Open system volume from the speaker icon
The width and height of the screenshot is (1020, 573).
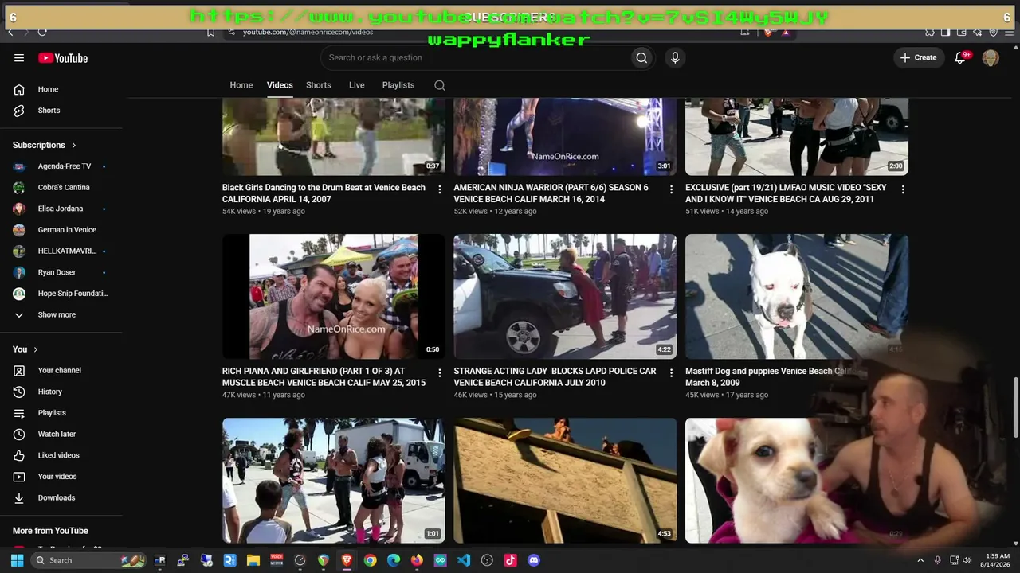pos(967,560)
